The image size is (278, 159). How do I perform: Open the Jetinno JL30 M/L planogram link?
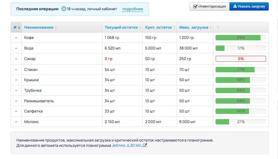127,146
